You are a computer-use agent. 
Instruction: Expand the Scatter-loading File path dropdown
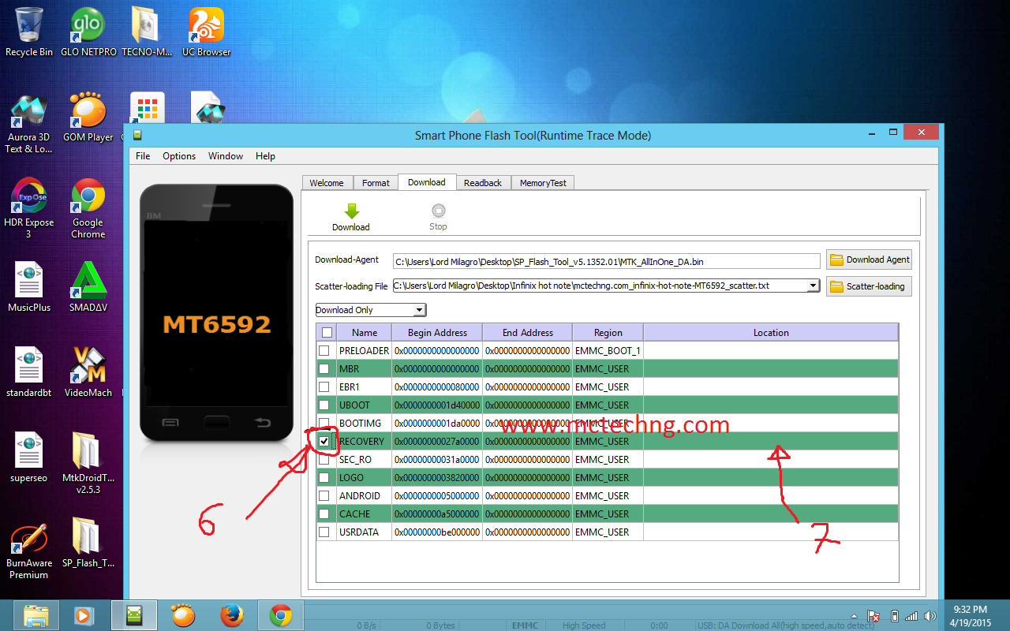pos(813,286)
